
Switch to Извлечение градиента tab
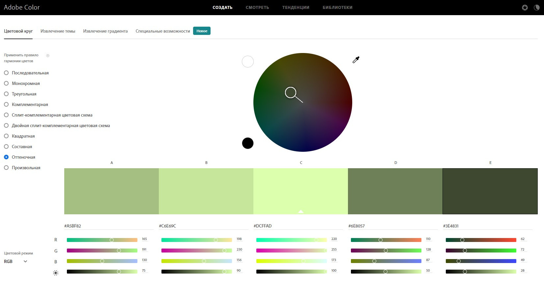105,31
